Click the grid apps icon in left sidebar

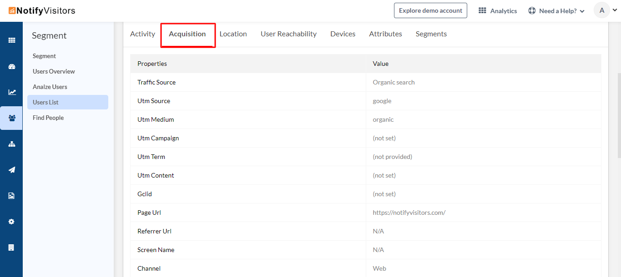tap(11, 40)
